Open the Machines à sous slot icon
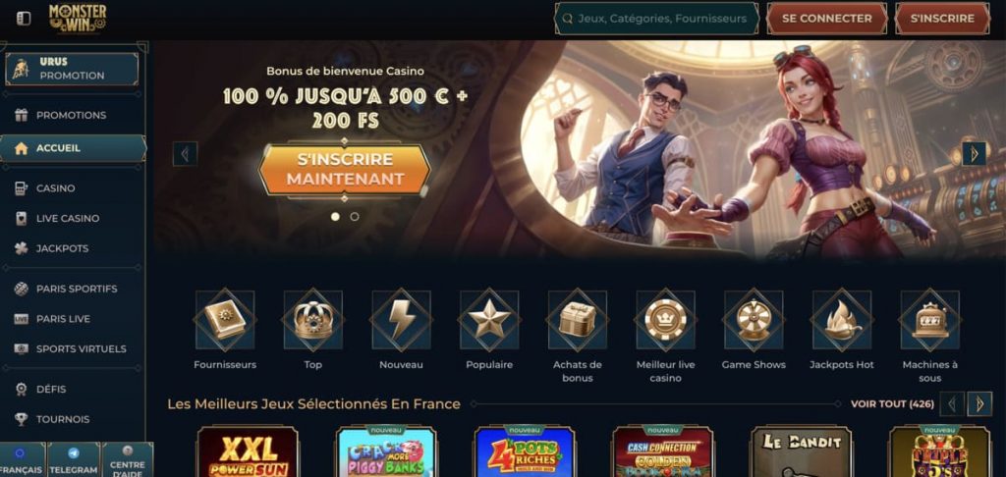The width and height of the screenshot is (1006, 477). click(x=929, y=319)
